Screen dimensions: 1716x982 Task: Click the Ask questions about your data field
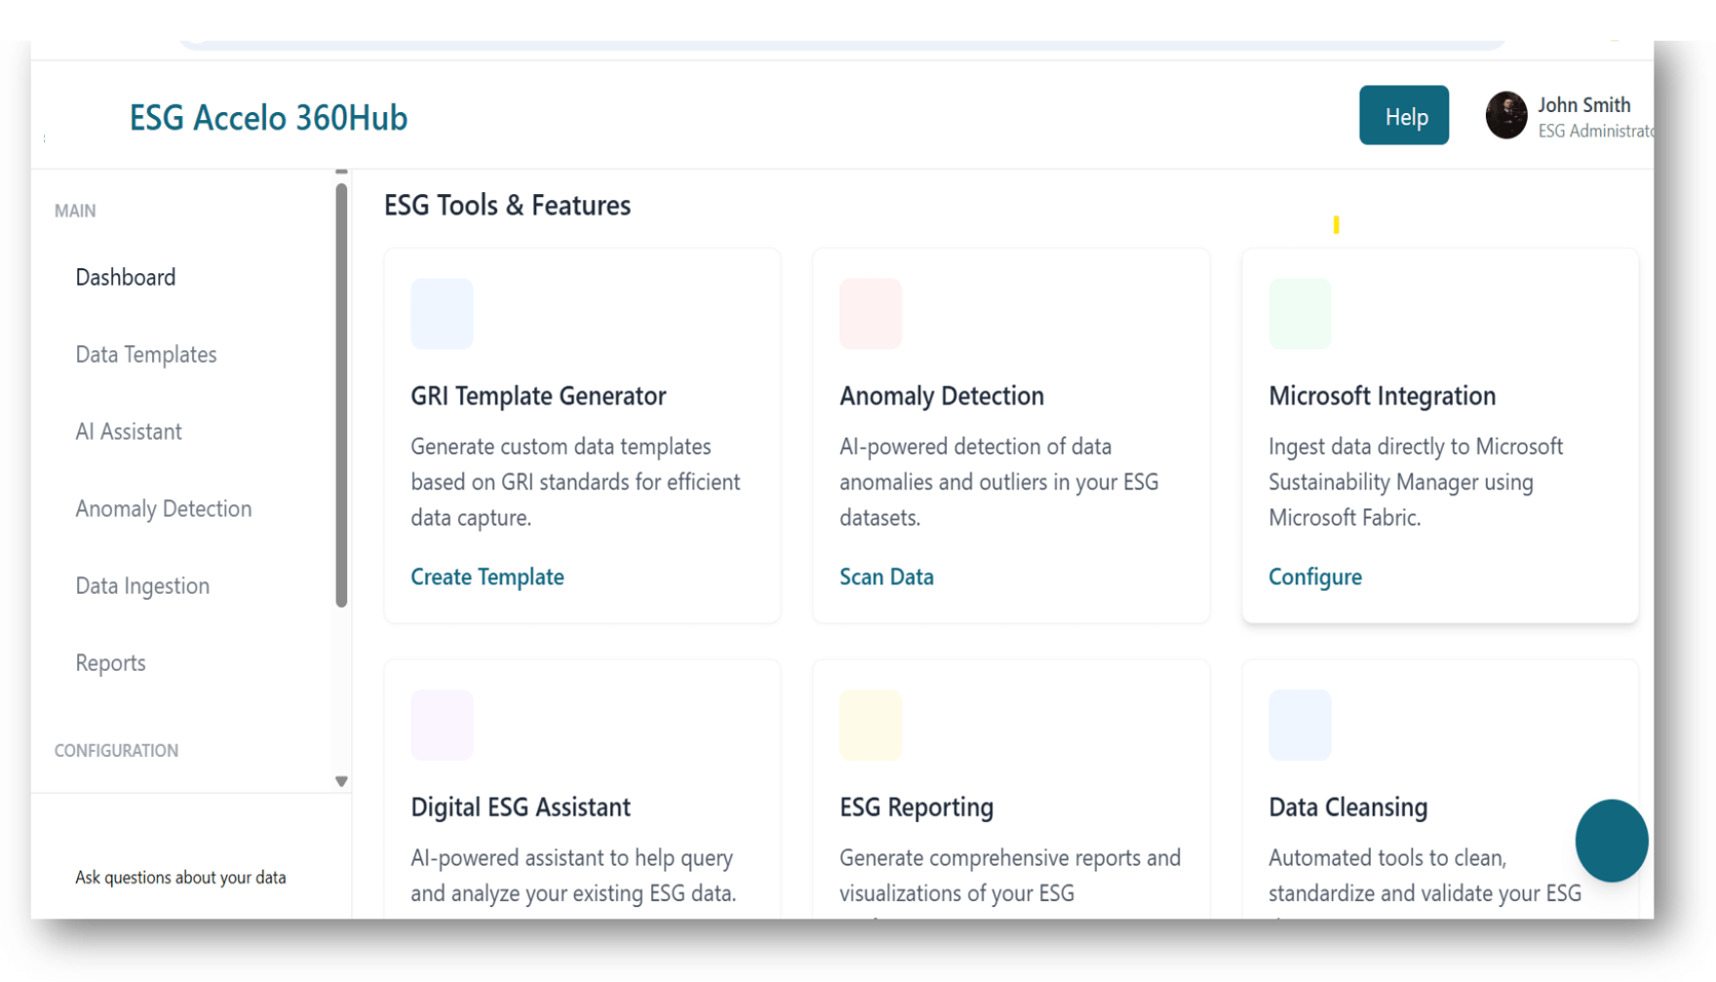[181, 878]
